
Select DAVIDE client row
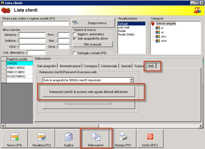click(x=20, y=63)
